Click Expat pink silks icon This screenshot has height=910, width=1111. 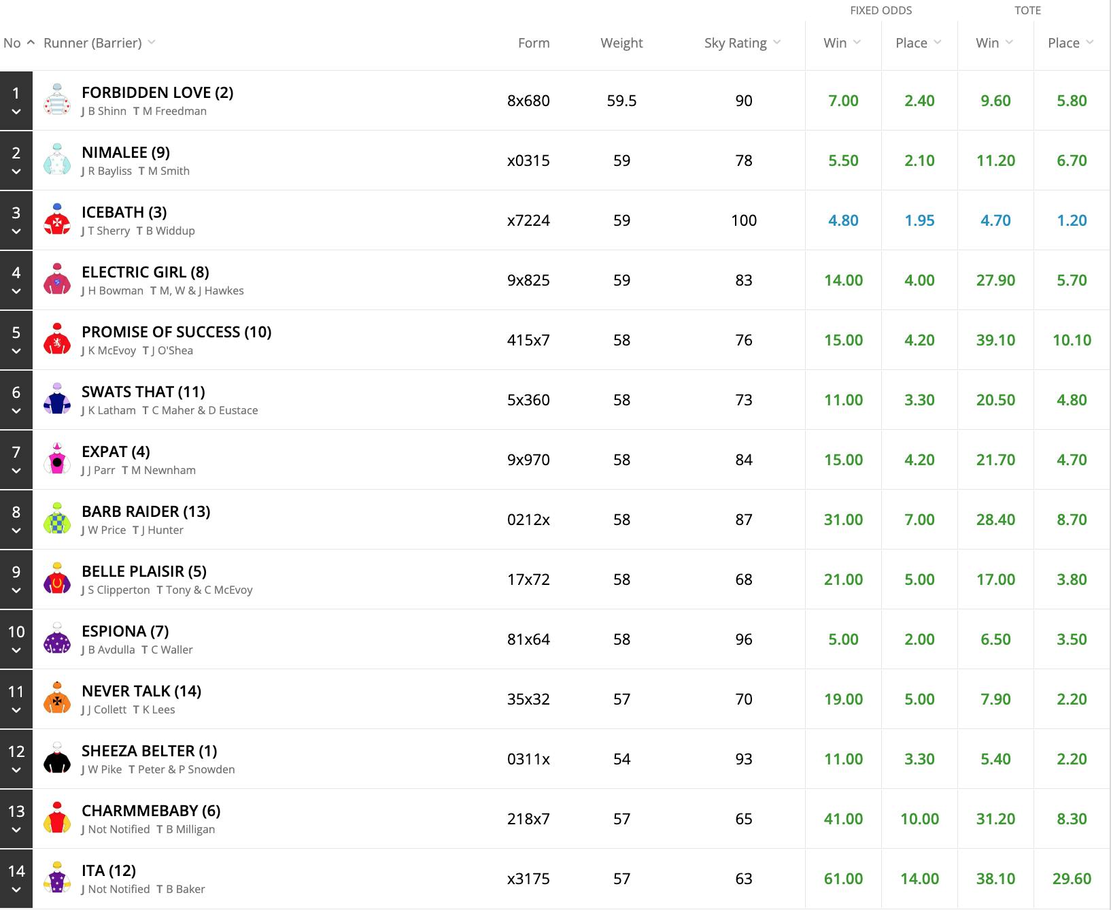57,459
